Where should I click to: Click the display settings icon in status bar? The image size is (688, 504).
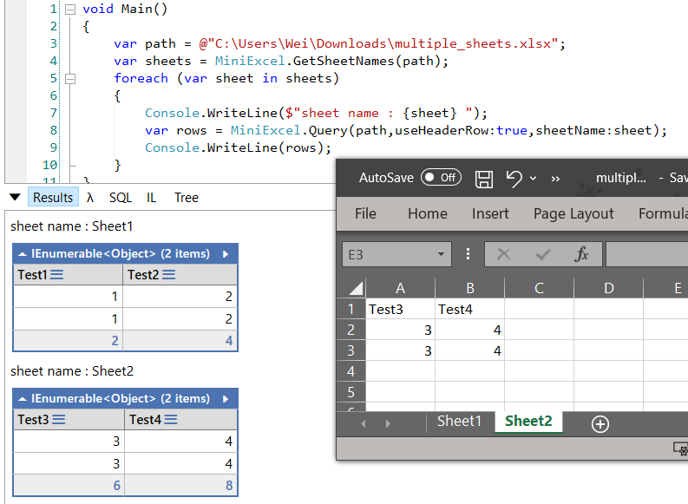click(680, 448)
